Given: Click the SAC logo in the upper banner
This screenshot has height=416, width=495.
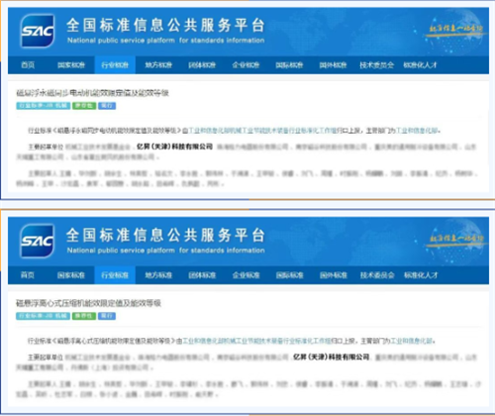Looking at the screenshot, I should [38, 31].
